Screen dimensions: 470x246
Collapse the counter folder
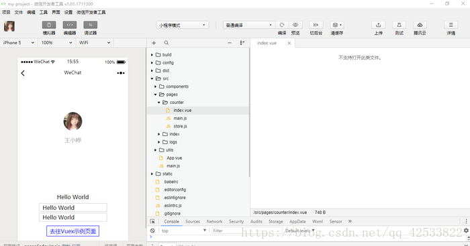159,103
